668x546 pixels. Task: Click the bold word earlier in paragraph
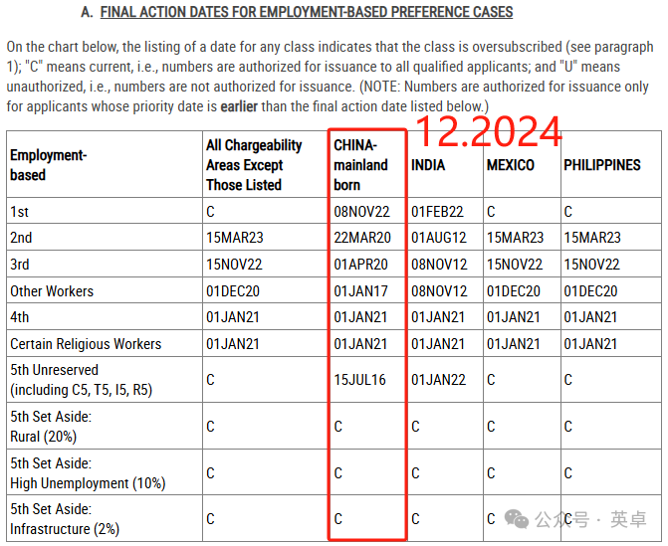[239, 106]
